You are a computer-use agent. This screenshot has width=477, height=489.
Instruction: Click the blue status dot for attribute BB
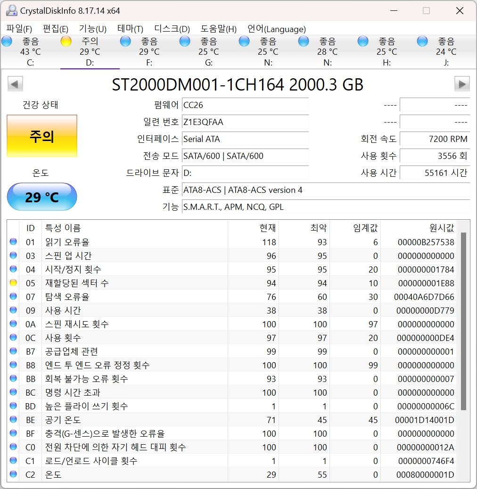click(13, 378)
